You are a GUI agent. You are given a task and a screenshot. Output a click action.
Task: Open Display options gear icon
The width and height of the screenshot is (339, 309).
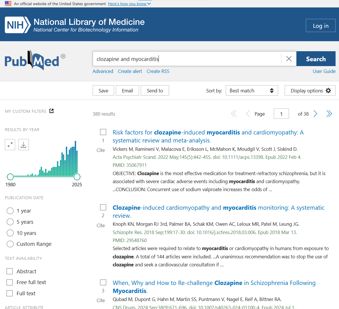tap(328, 91)
